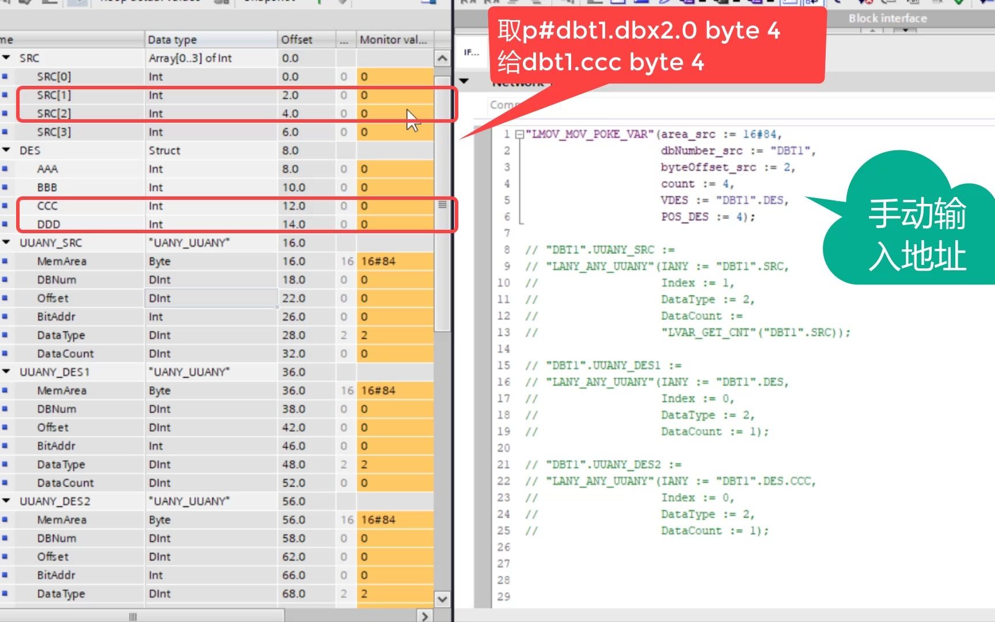Open the Block interface bar
The image size is (995, 622).
[887, 18]
